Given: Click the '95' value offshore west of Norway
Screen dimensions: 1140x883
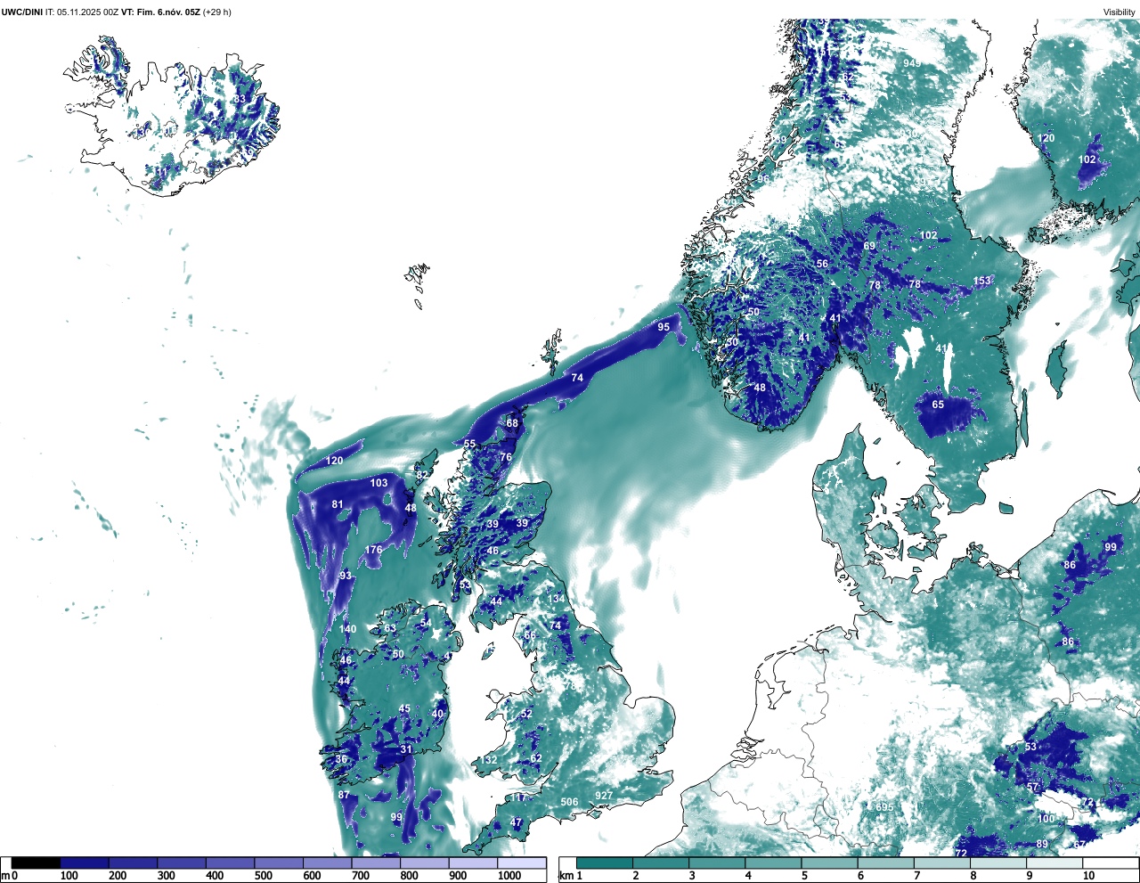Looking at the screenshot, I should click(664, 327).
